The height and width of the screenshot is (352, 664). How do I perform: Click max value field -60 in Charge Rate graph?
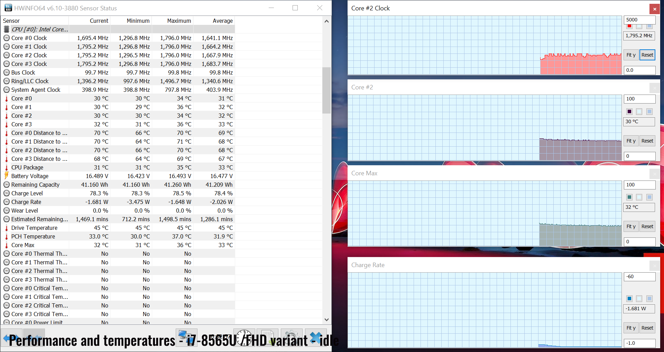[x=639, y=276]
